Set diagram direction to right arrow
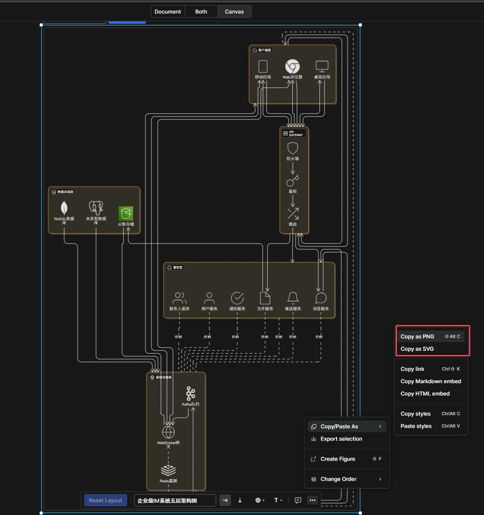 tap(225, 500)
